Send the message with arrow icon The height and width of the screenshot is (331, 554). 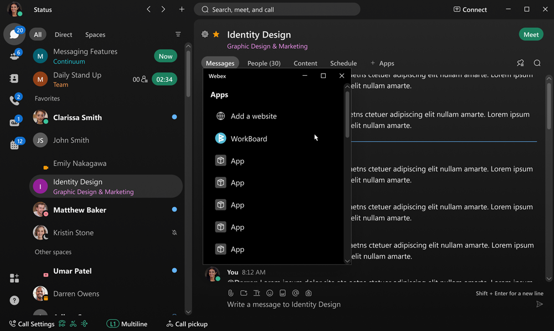tap(540, 304)
